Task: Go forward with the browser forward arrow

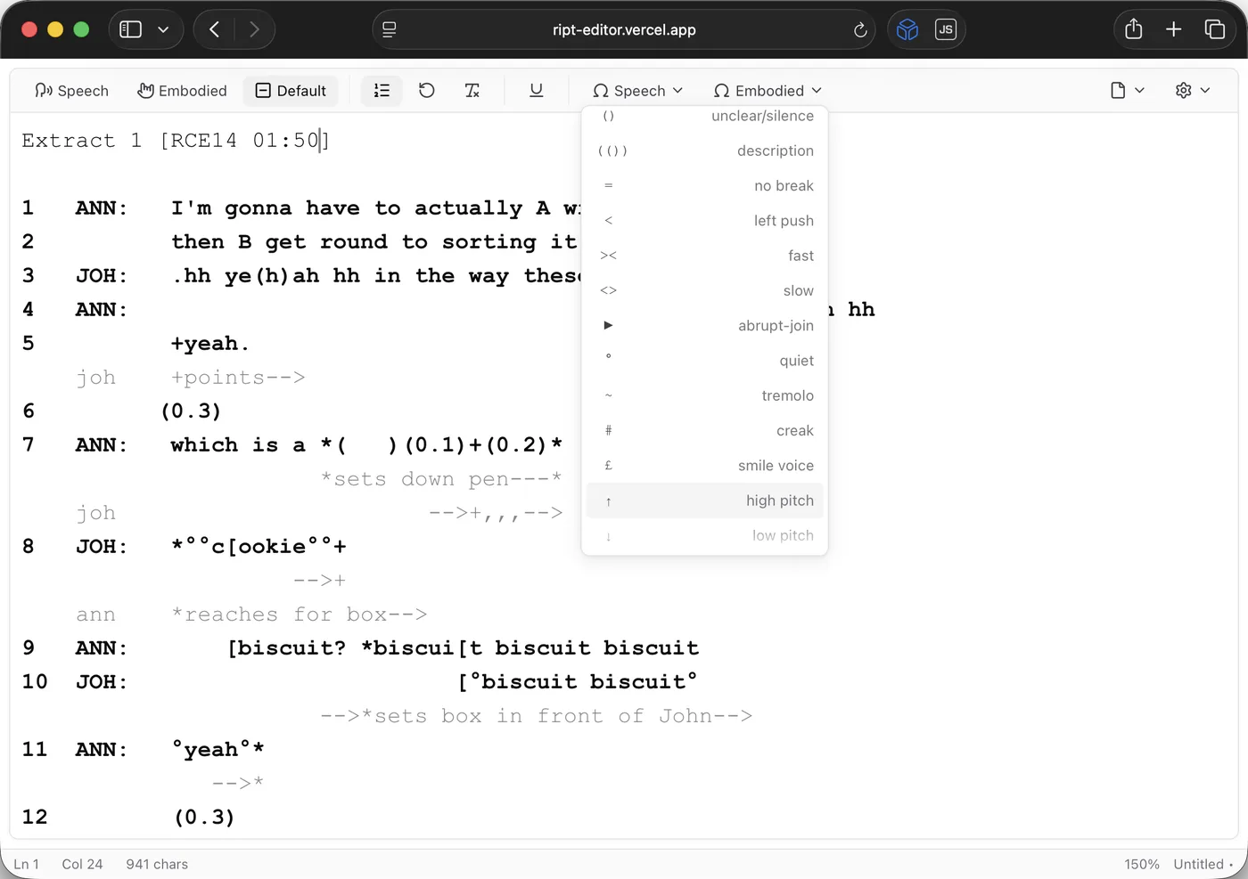Action: point(254,29)
